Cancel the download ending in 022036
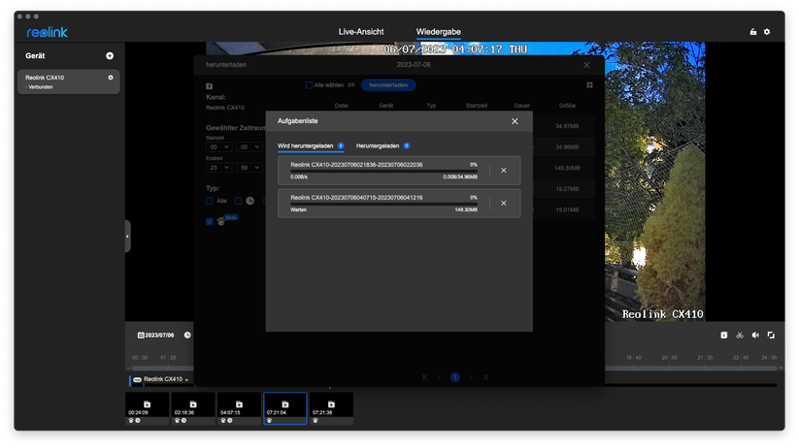This screenshot has height=448, width=799. pyautogui.click(x=504, y=171)
